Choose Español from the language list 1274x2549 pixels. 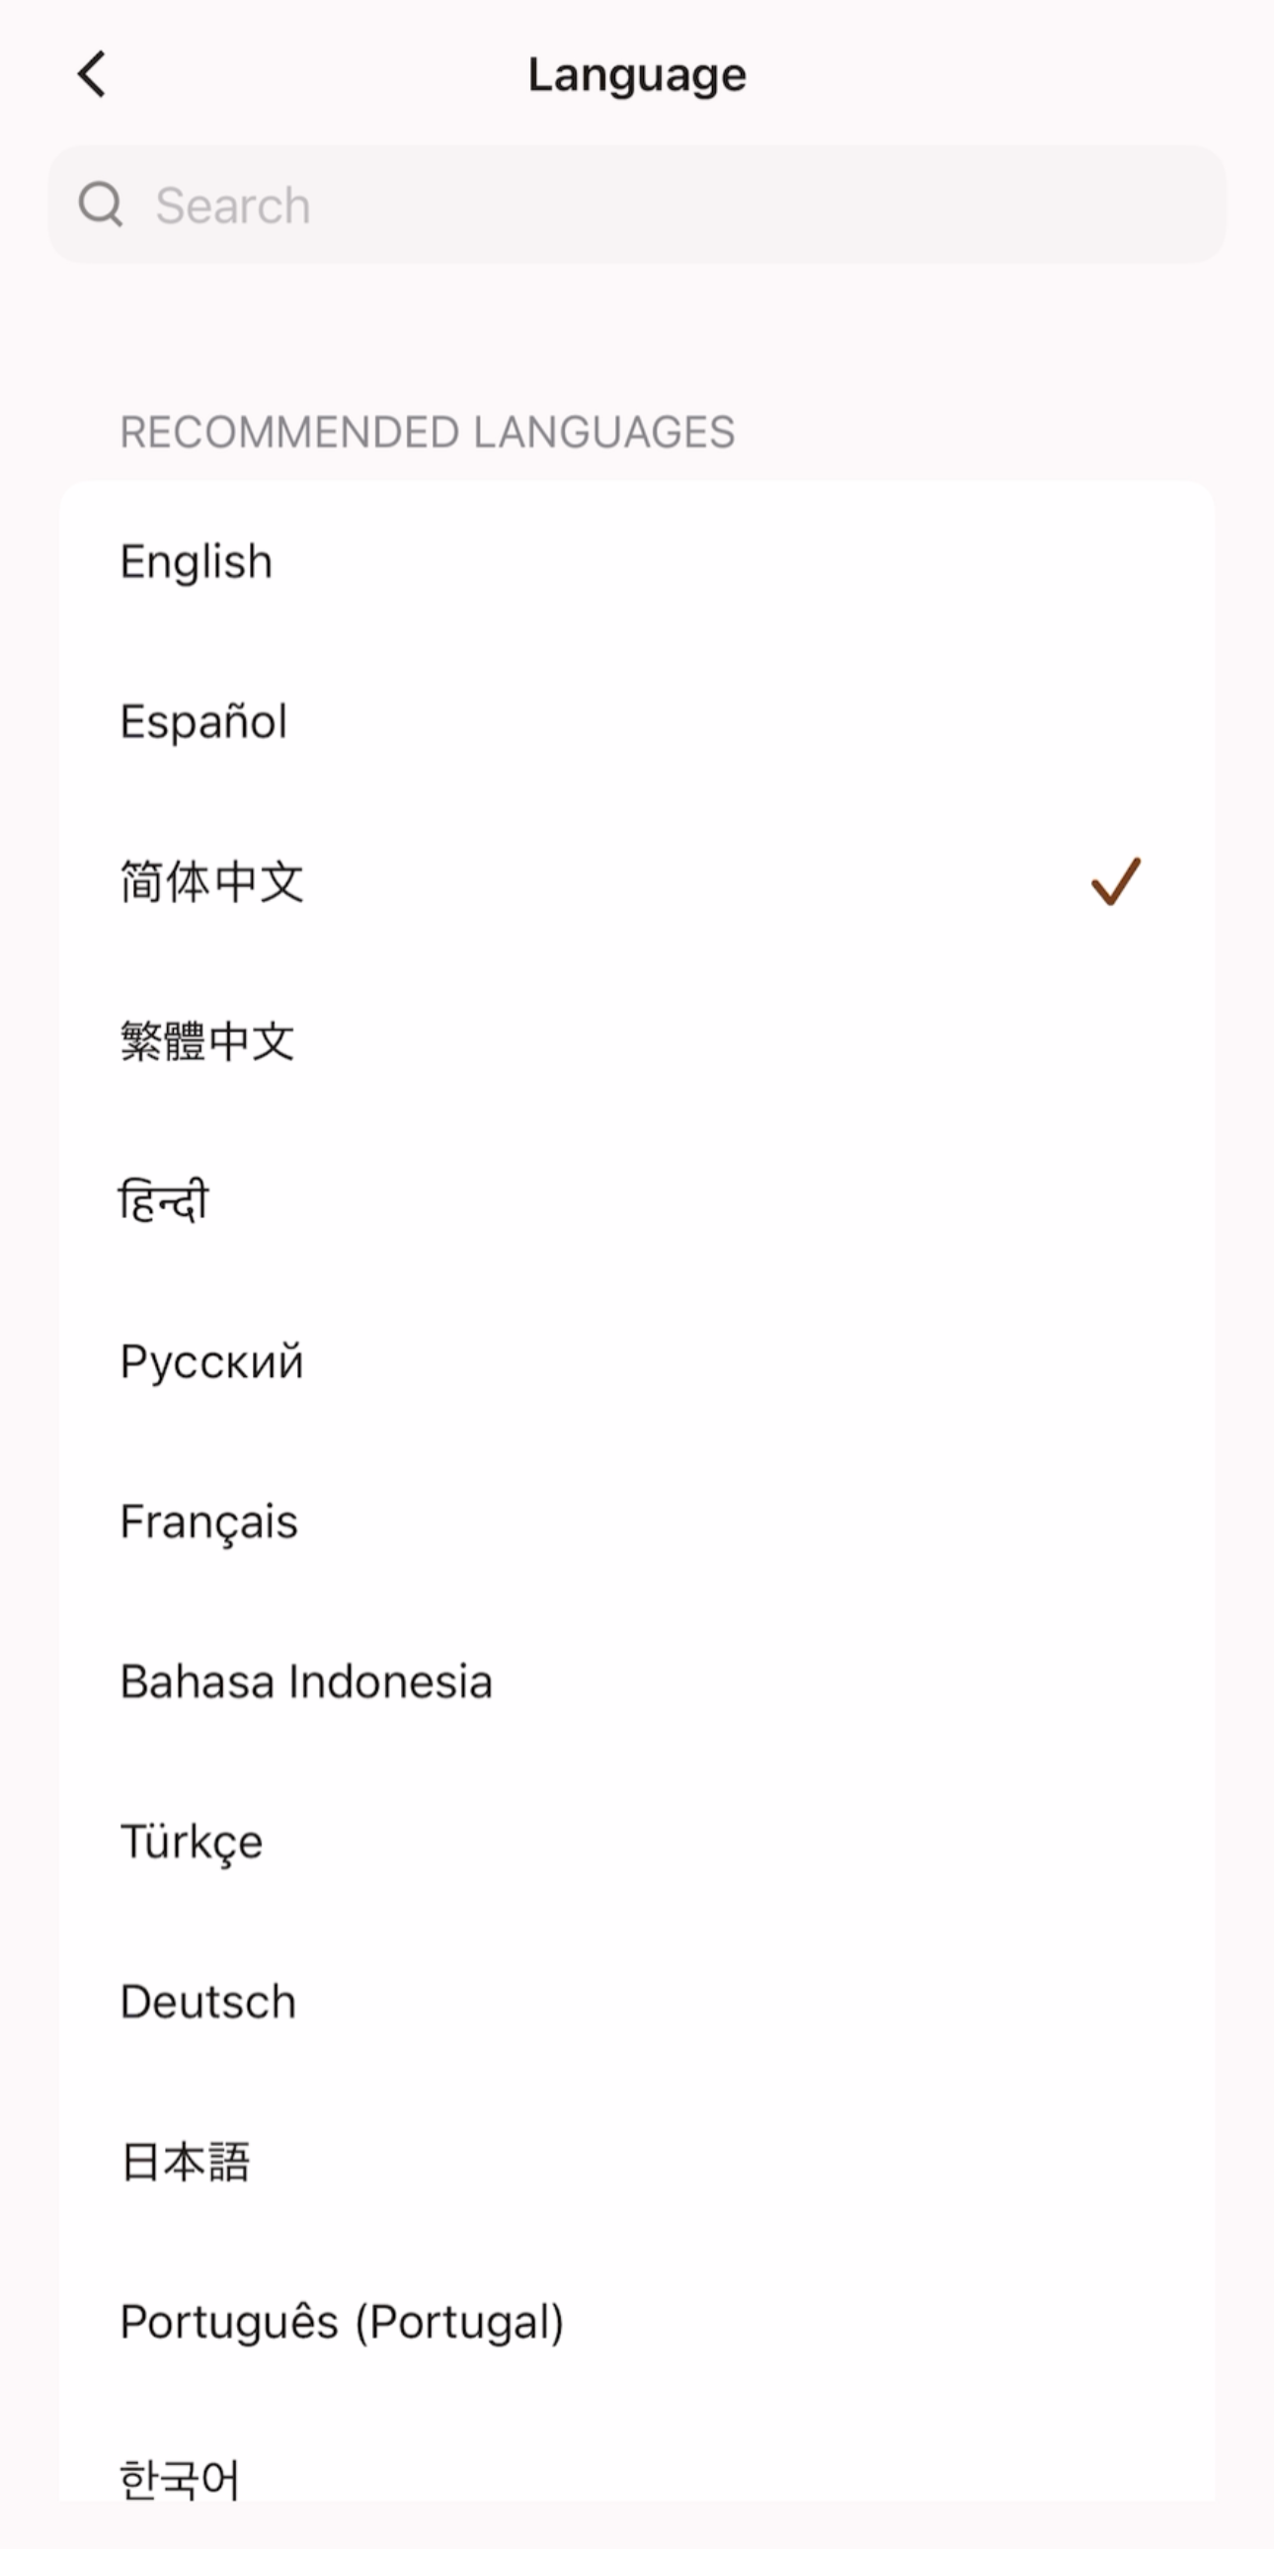(202, 721)
